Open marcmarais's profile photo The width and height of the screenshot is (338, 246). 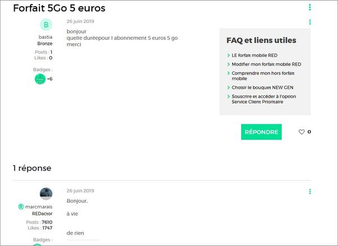pos(46,194)
